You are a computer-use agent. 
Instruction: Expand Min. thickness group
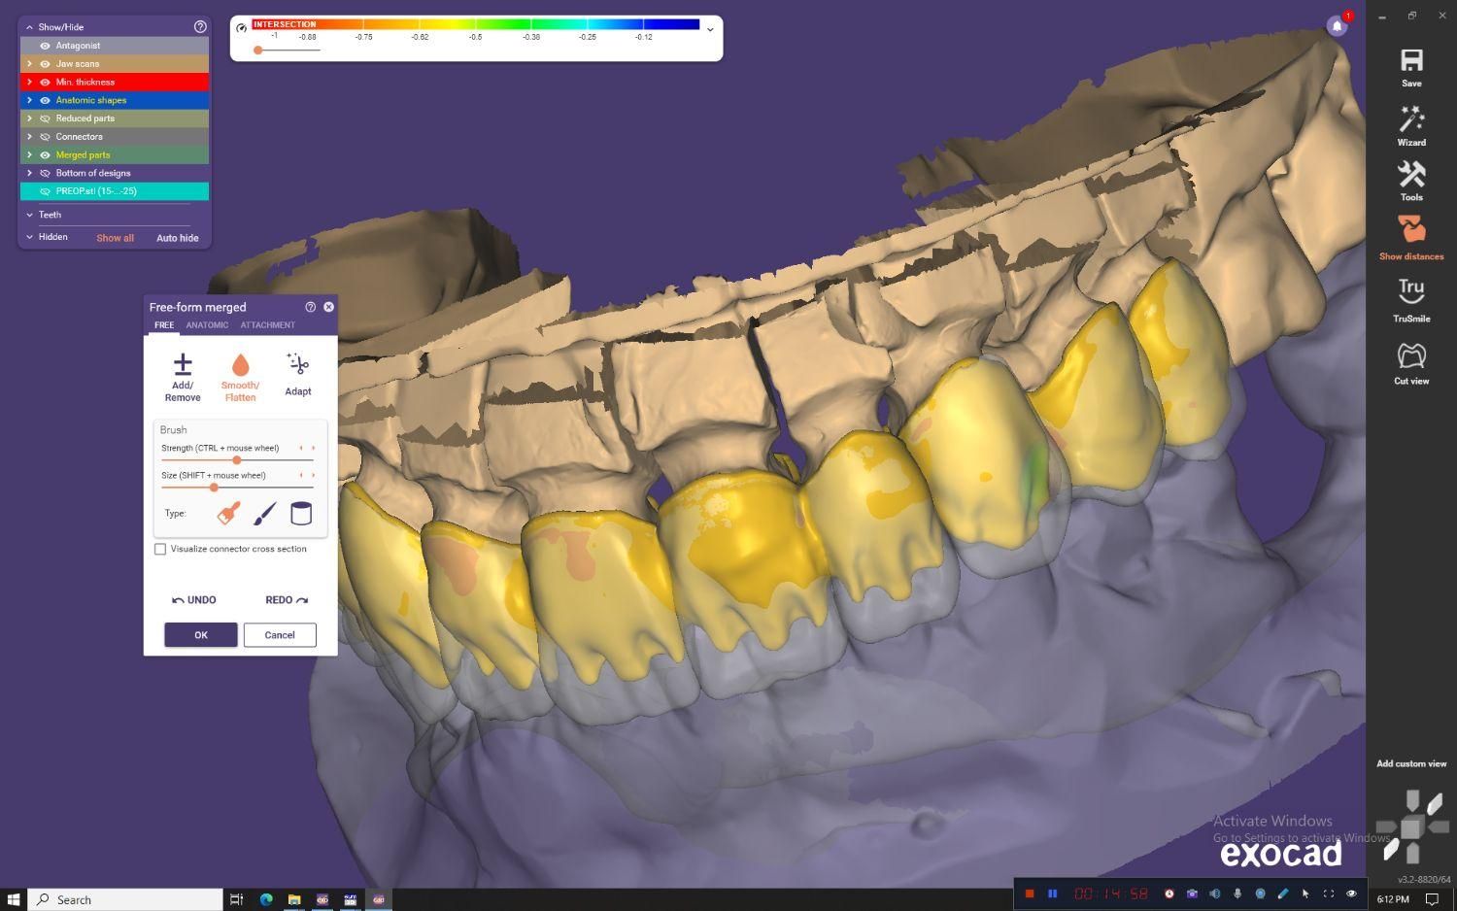29,83
